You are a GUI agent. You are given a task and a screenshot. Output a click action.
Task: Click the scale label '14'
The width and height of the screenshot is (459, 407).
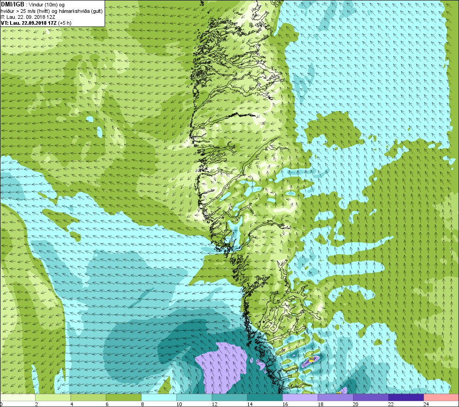(250, 404)
